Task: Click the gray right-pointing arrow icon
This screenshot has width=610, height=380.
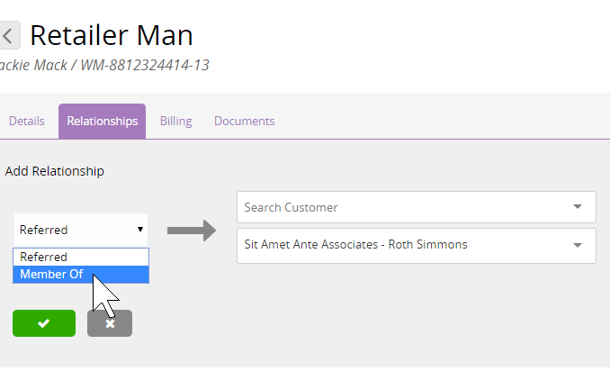Action: [192, 231]
